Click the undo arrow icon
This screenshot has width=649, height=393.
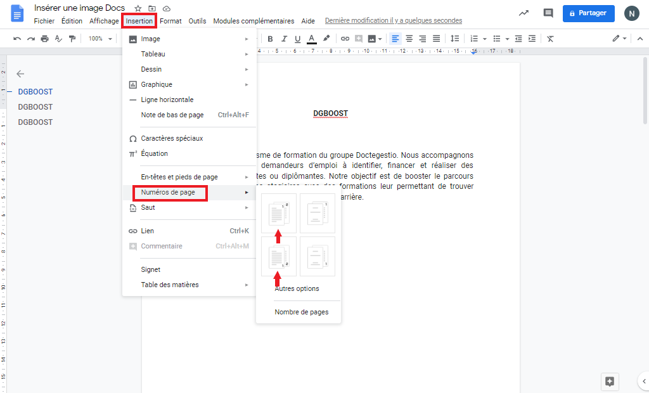click(17, 39)
